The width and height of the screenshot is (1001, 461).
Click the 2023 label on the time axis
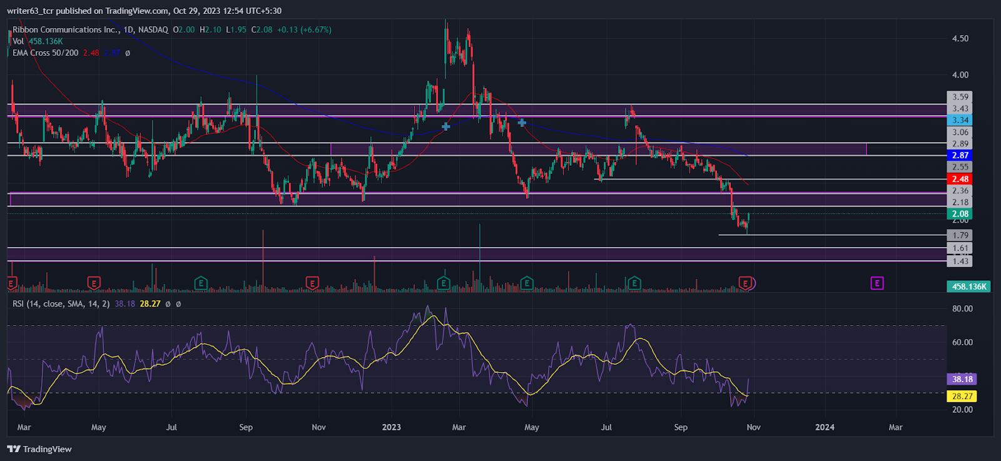[391, 427]
